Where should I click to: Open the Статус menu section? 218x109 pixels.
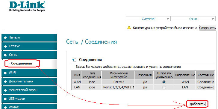click(29, 46)
